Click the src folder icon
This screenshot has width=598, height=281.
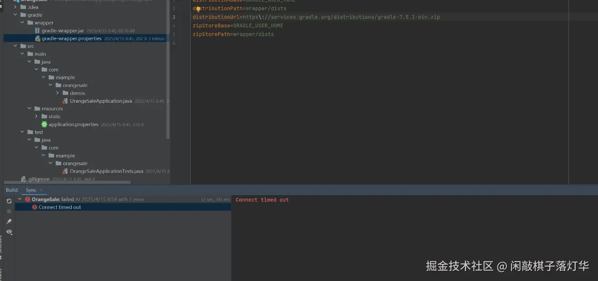coord(23,46)
